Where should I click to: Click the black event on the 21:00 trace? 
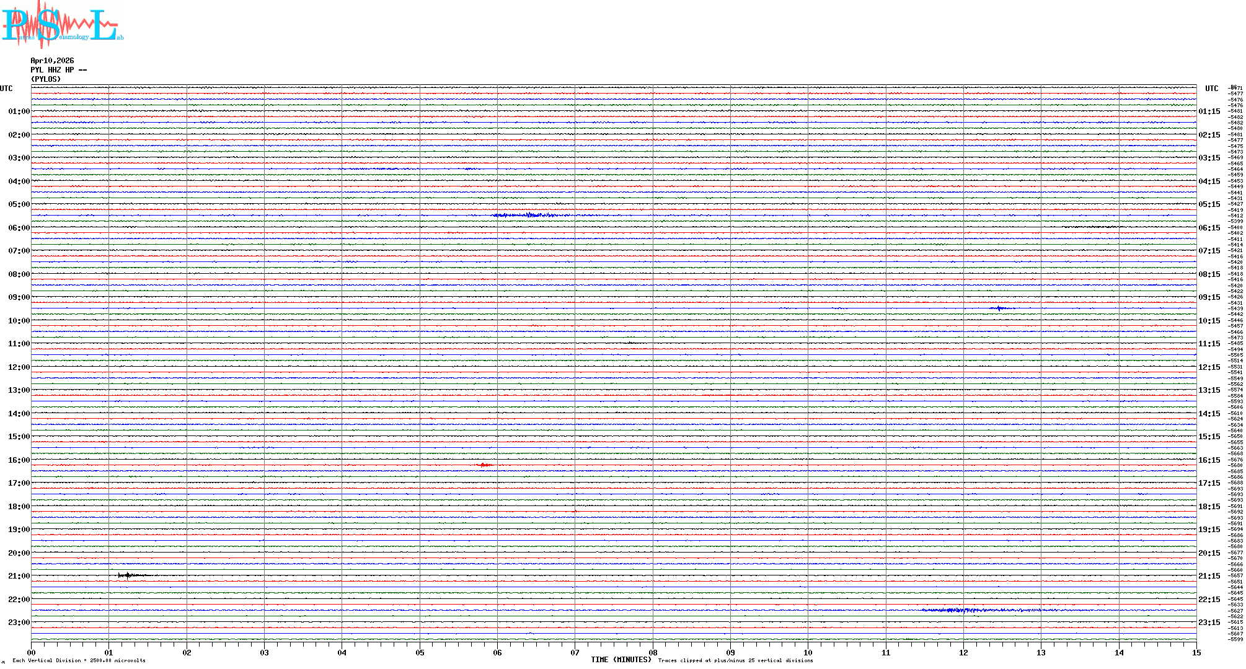tap(127, 575)
